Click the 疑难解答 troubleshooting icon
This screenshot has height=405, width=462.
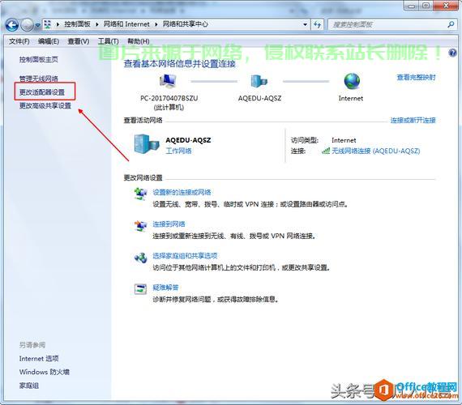coord(140,289)
